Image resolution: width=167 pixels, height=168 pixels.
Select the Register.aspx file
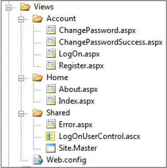click(81, 66)
